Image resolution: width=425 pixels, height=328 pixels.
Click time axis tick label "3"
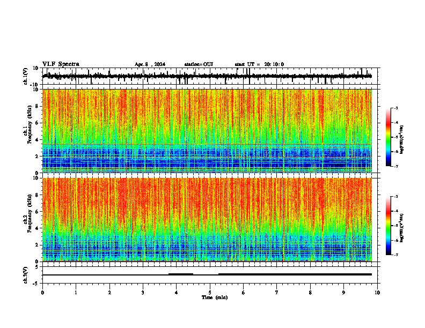point(143,293)
